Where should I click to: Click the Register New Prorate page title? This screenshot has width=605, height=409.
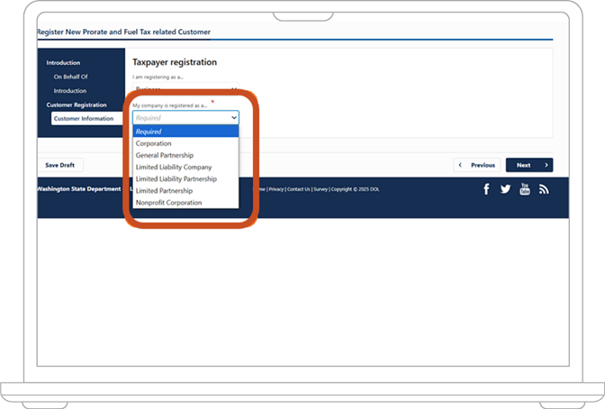point(124,32)
